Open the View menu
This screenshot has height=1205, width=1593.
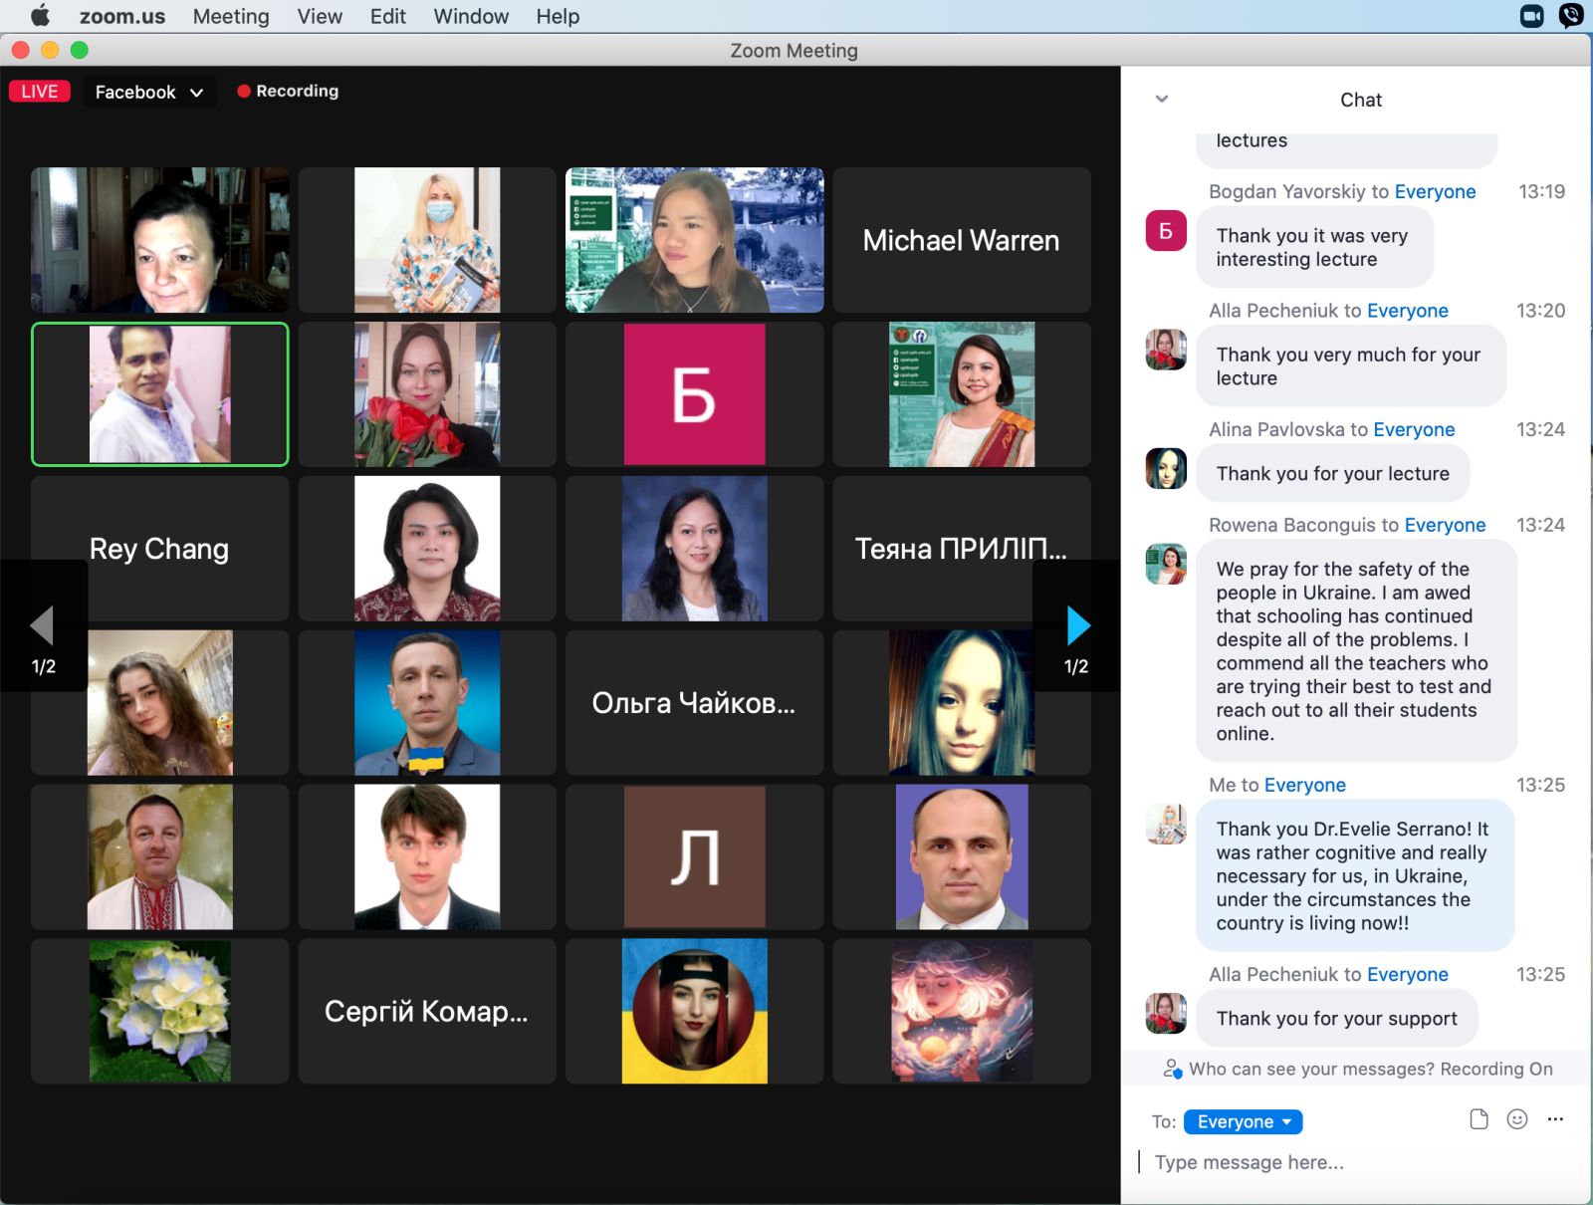click(x=320, y=16)
